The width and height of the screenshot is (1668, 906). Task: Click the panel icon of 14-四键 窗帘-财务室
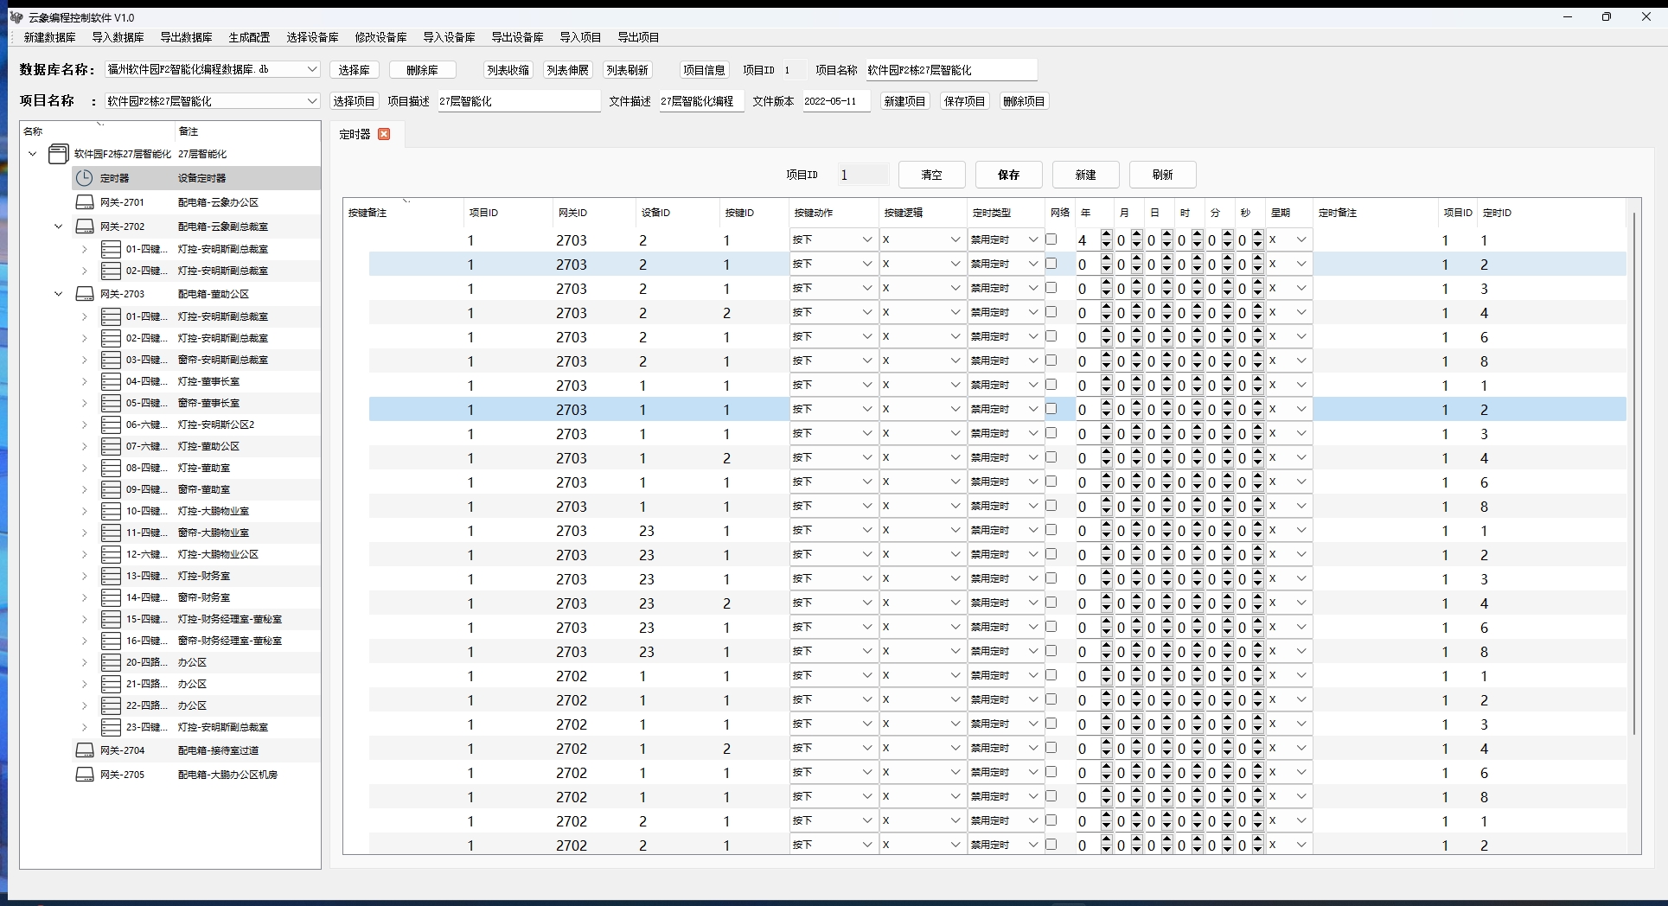[111, 597]
